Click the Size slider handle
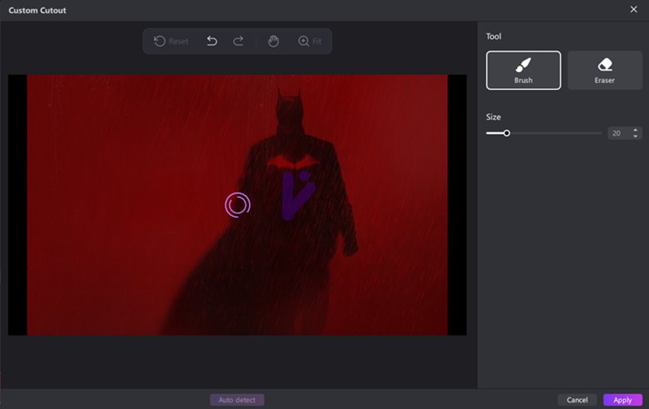Screen dimensions: 649x409 [506, 133]
